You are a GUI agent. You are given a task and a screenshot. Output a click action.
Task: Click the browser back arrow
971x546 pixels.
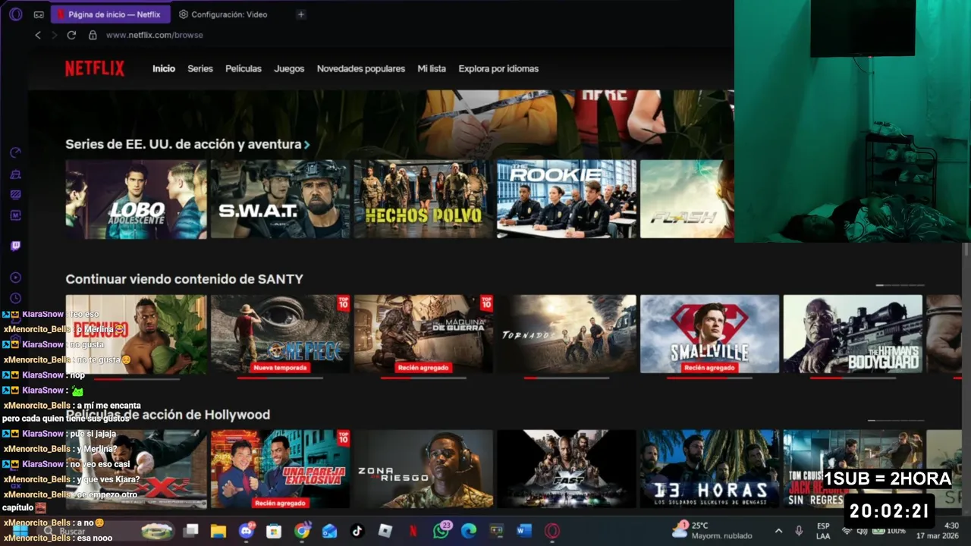click(38, 35)
